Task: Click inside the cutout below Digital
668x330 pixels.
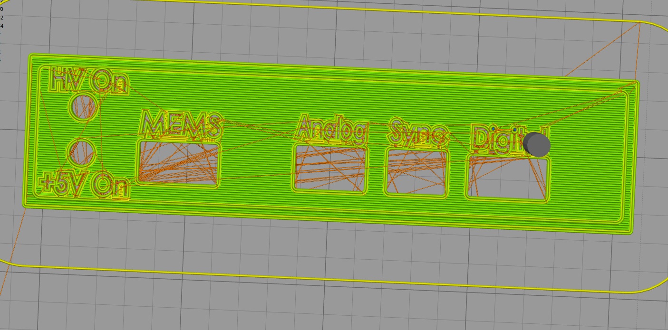Action: pyautogui.click(x=507, y=178)
